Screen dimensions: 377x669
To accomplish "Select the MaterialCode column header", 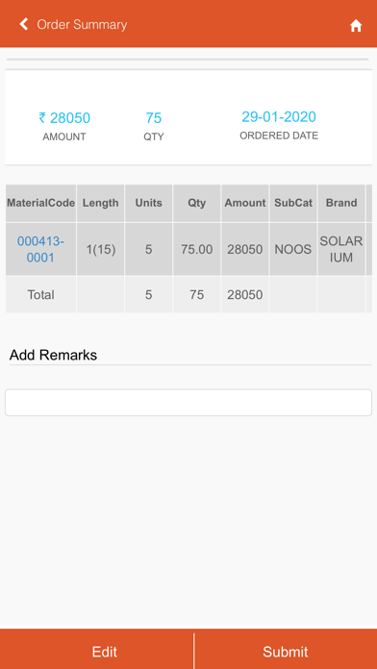I will click(x=40, y=203).
